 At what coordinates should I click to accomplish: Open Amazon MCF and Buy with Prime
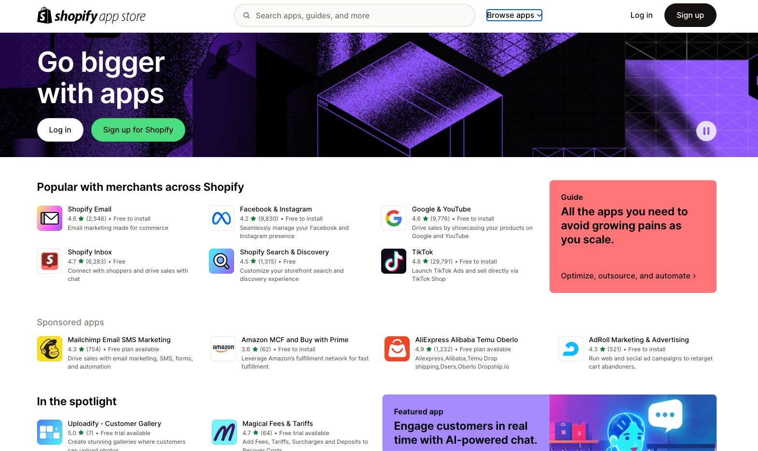point(295,340)
